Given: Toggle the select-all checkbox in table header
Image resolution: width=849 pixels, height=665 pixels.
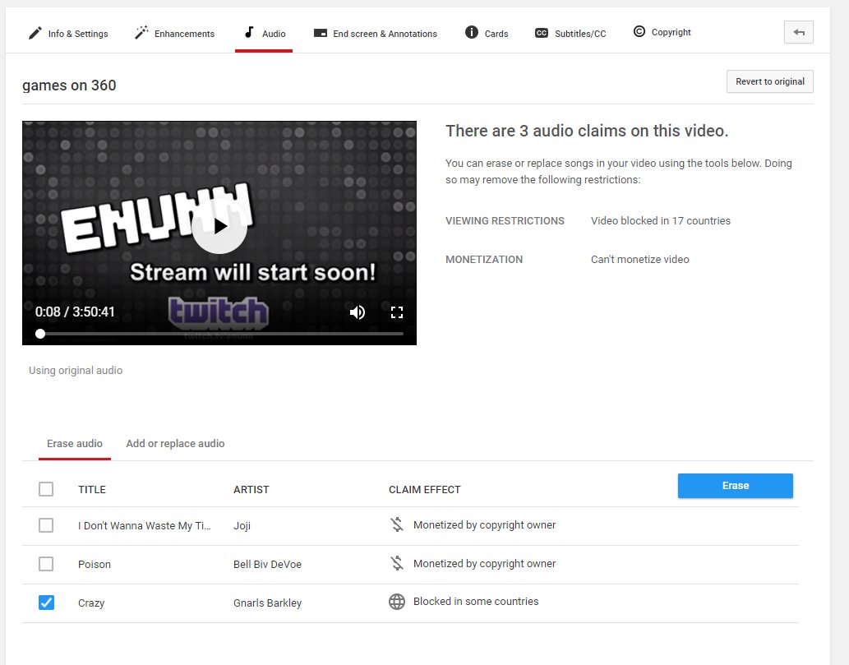Looking at the screenshot, I should pyautogui.click(x=46, y=489).
